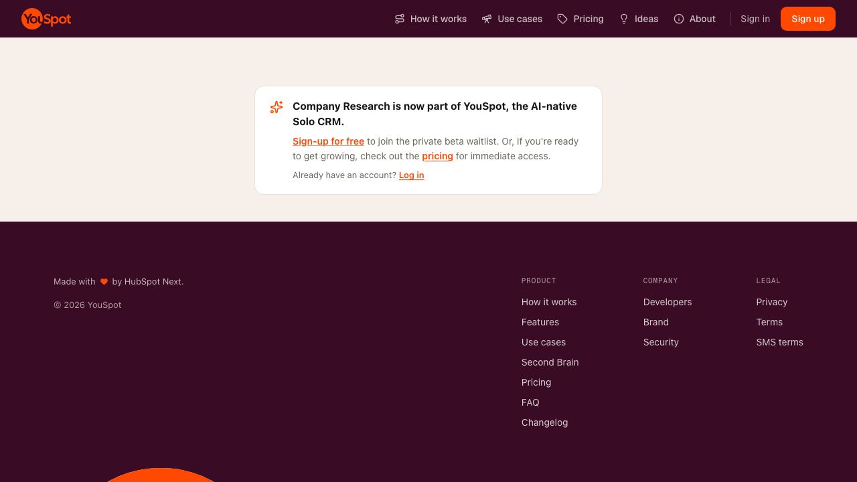
Task: Open the Second Brain footer link
Action: tap(550, 362)
